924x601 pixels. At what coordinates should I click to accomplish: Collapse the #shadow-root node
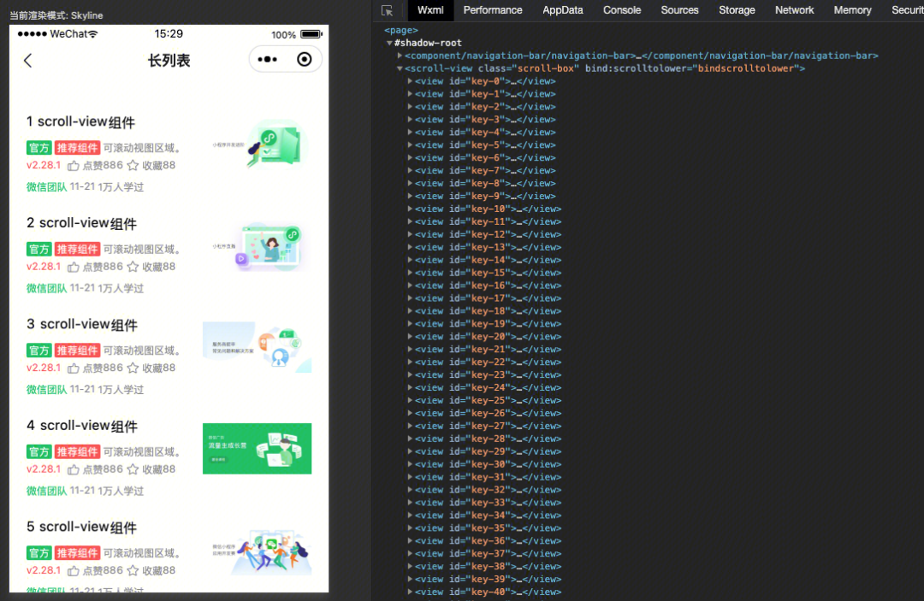point(389,43)
